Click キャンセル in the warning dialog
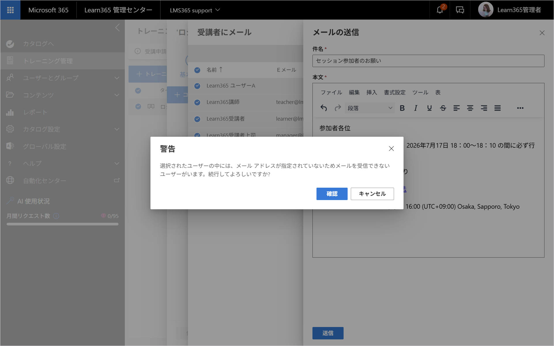This screenshot has width=554, height=346. pos(372,194)
